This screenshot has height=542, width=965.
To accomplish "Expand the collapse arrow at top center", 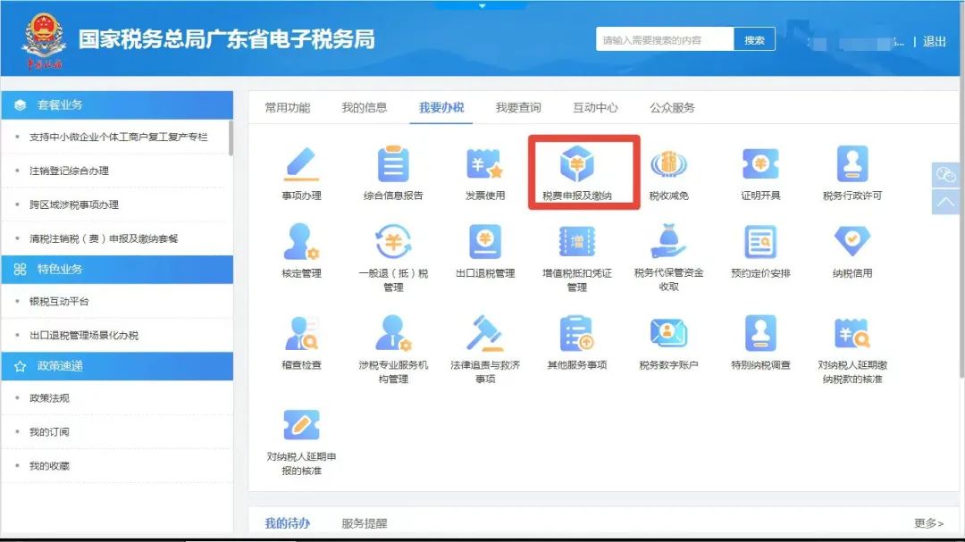I will (482, 5).
